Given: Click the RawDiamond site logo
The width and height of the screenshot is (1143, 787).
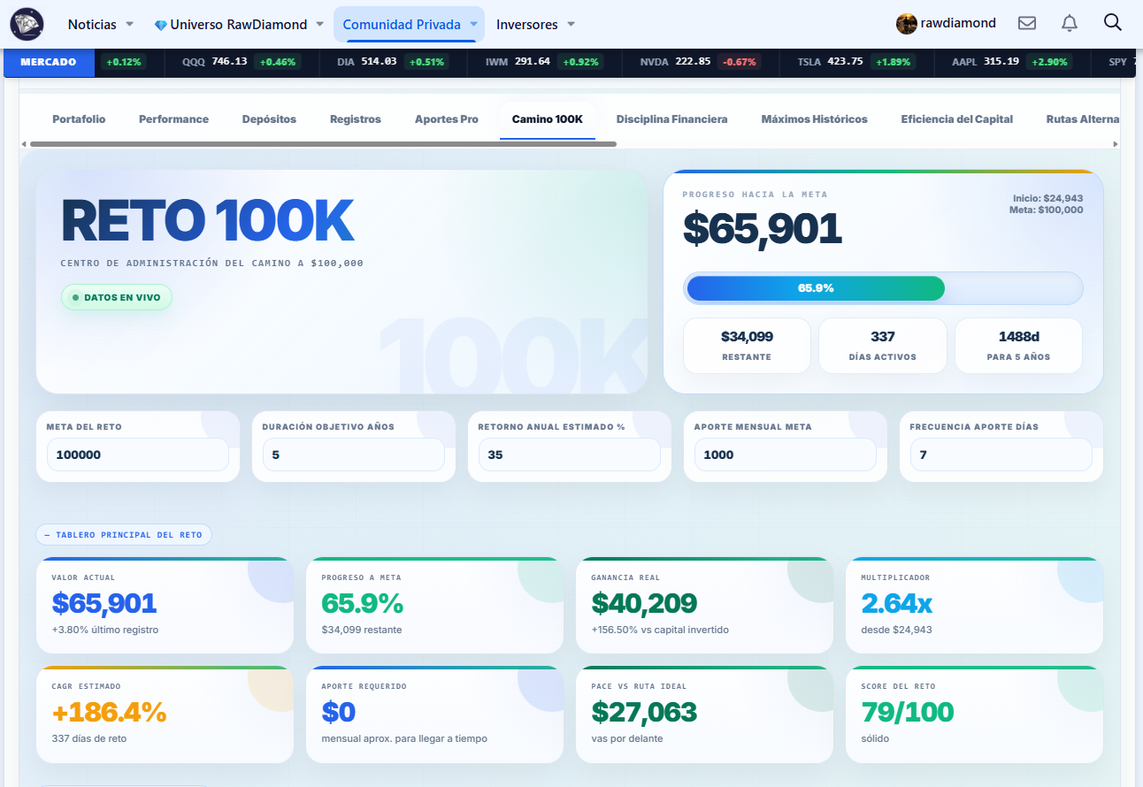Looking at the screenshot, I should tap(27, 24).
